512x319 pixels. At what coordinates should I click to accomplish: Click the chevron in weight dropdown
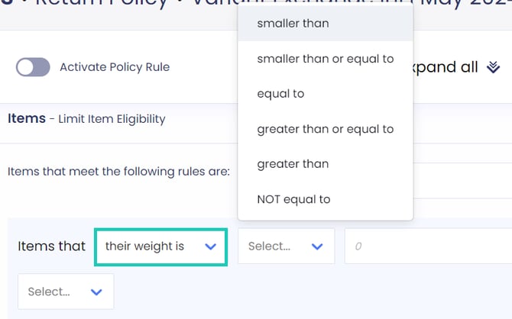[x=211, y=246]
